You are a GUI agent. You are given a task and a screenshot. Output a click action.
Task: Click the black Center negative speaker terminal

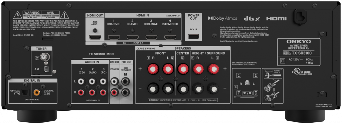coord(183,89)
